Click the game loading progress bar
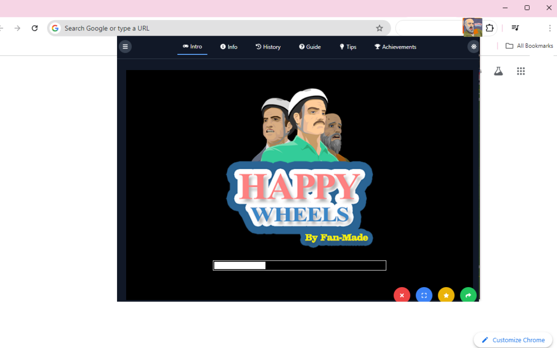Viewport: 557px width, 348px height. pyautogui.click(x=299, y=265)
